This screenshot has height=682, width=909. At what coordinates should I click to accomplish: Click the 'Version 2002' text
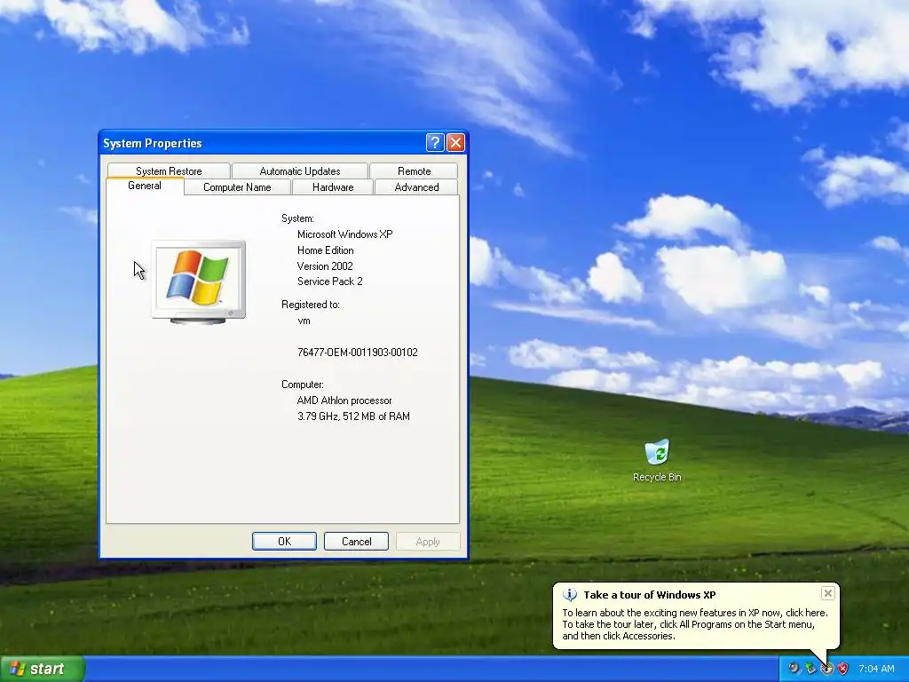coord(325,266)
